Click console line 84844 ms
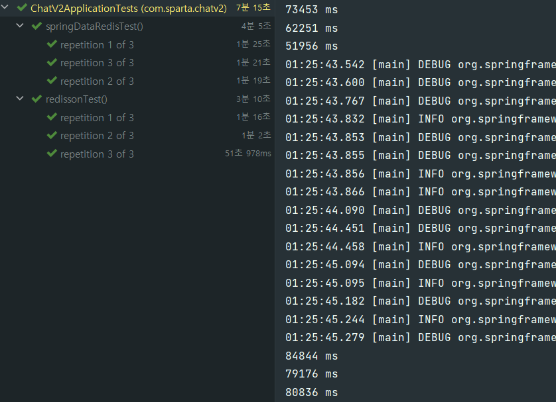 click(x=312, y=356)
